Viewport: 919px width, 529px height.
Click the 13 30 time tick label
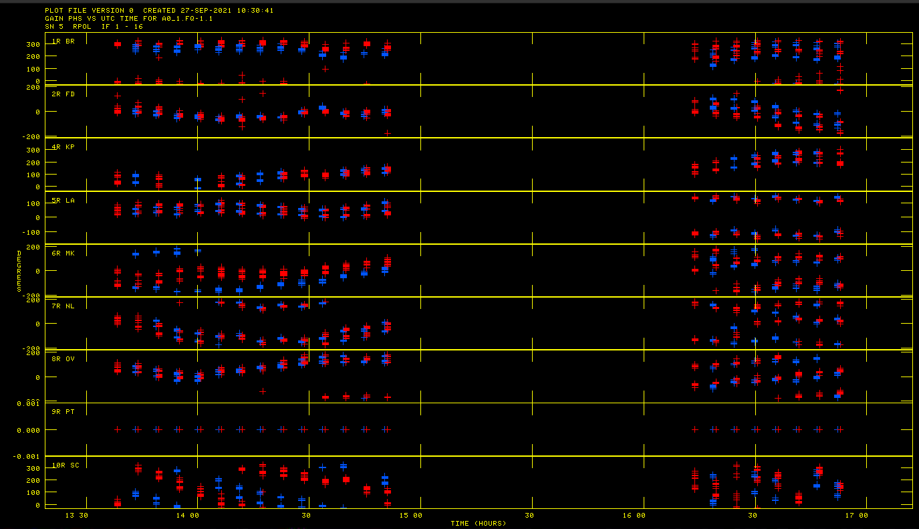coord(76,516)
